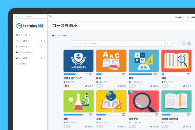Click the search magnifier button

[168, 44]
